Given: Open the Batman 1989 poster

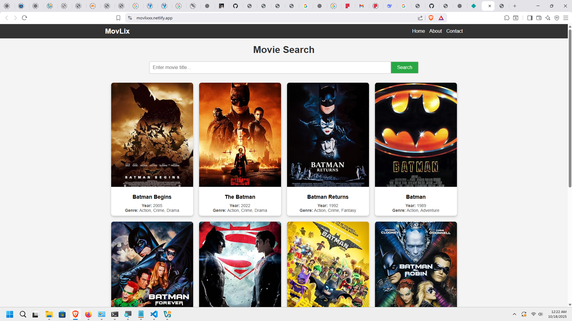Looking at the screenshot, I should (x=416, y=135).
